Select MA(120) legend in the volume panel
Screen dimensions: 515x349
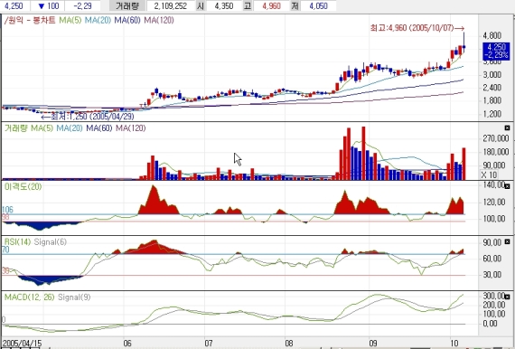point(131,128)
